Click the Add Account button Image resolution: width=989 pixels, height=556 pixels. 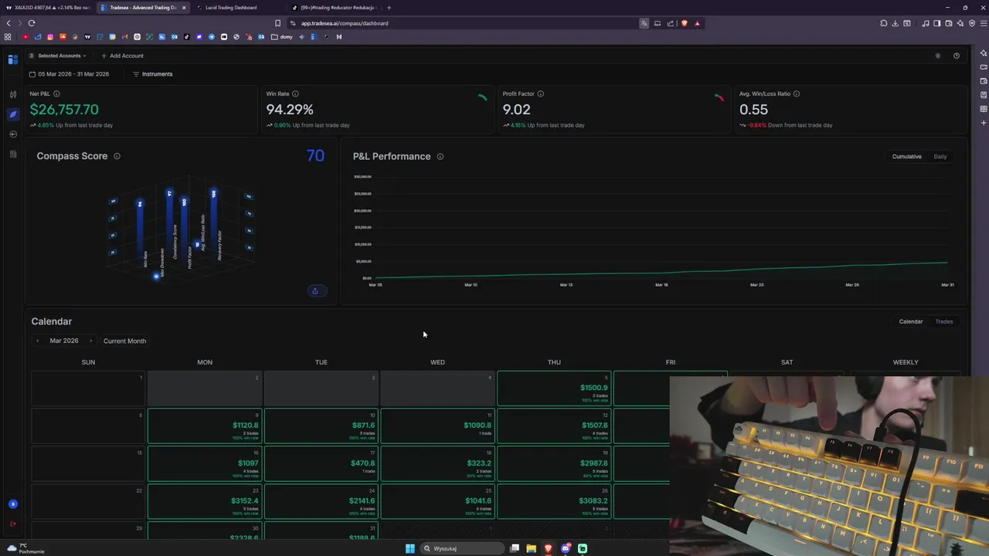pyautogui.click(x=122, y=56)
